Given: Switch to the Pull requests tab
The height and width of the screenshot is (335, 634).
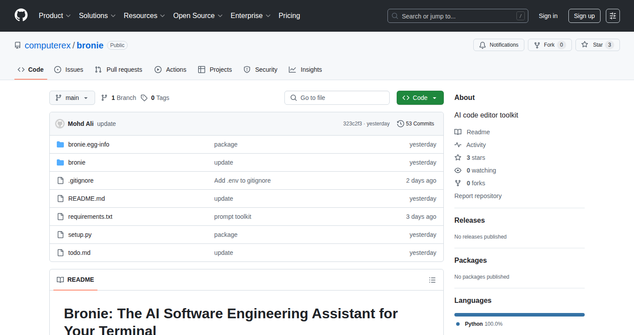Looking at the screenshot, I should pyautogui.click(x=119, y=70).
